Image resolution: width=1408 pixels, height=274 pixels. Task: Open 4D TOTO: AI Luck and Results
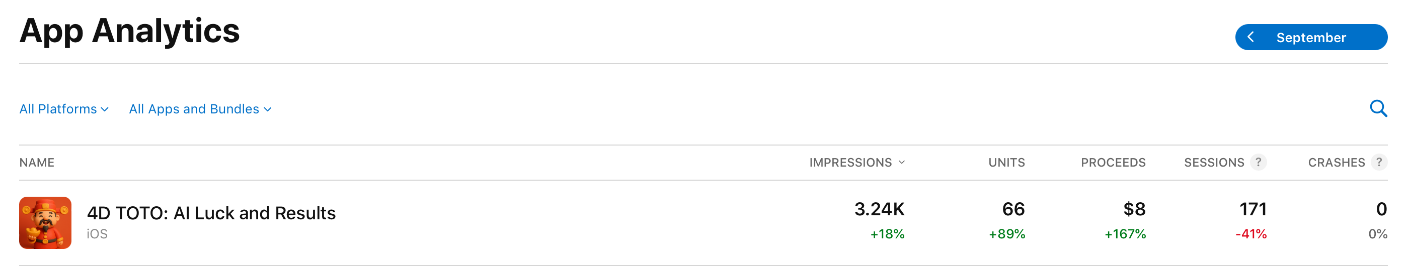[211, 213]
